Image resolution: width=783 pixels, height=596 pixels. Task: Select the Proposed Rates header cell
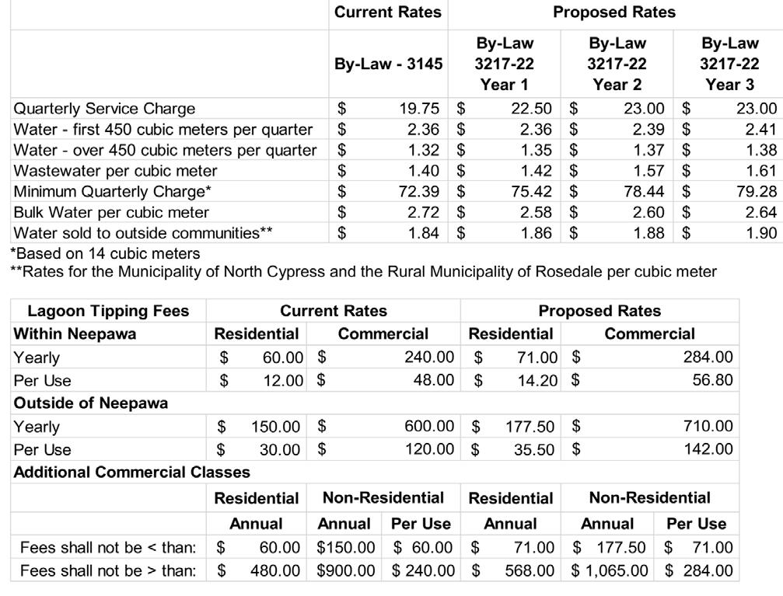click(613, 12)
